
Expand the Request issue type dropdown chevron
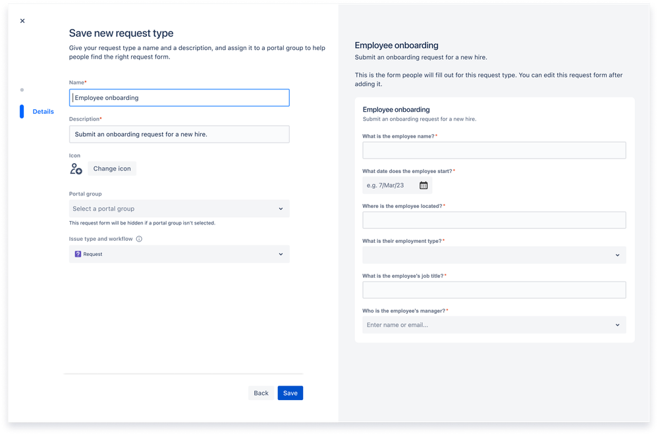pos(281,254)
